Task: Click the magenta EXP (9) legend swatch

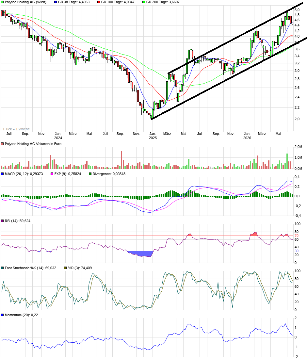Action: (x=52, y=174)
